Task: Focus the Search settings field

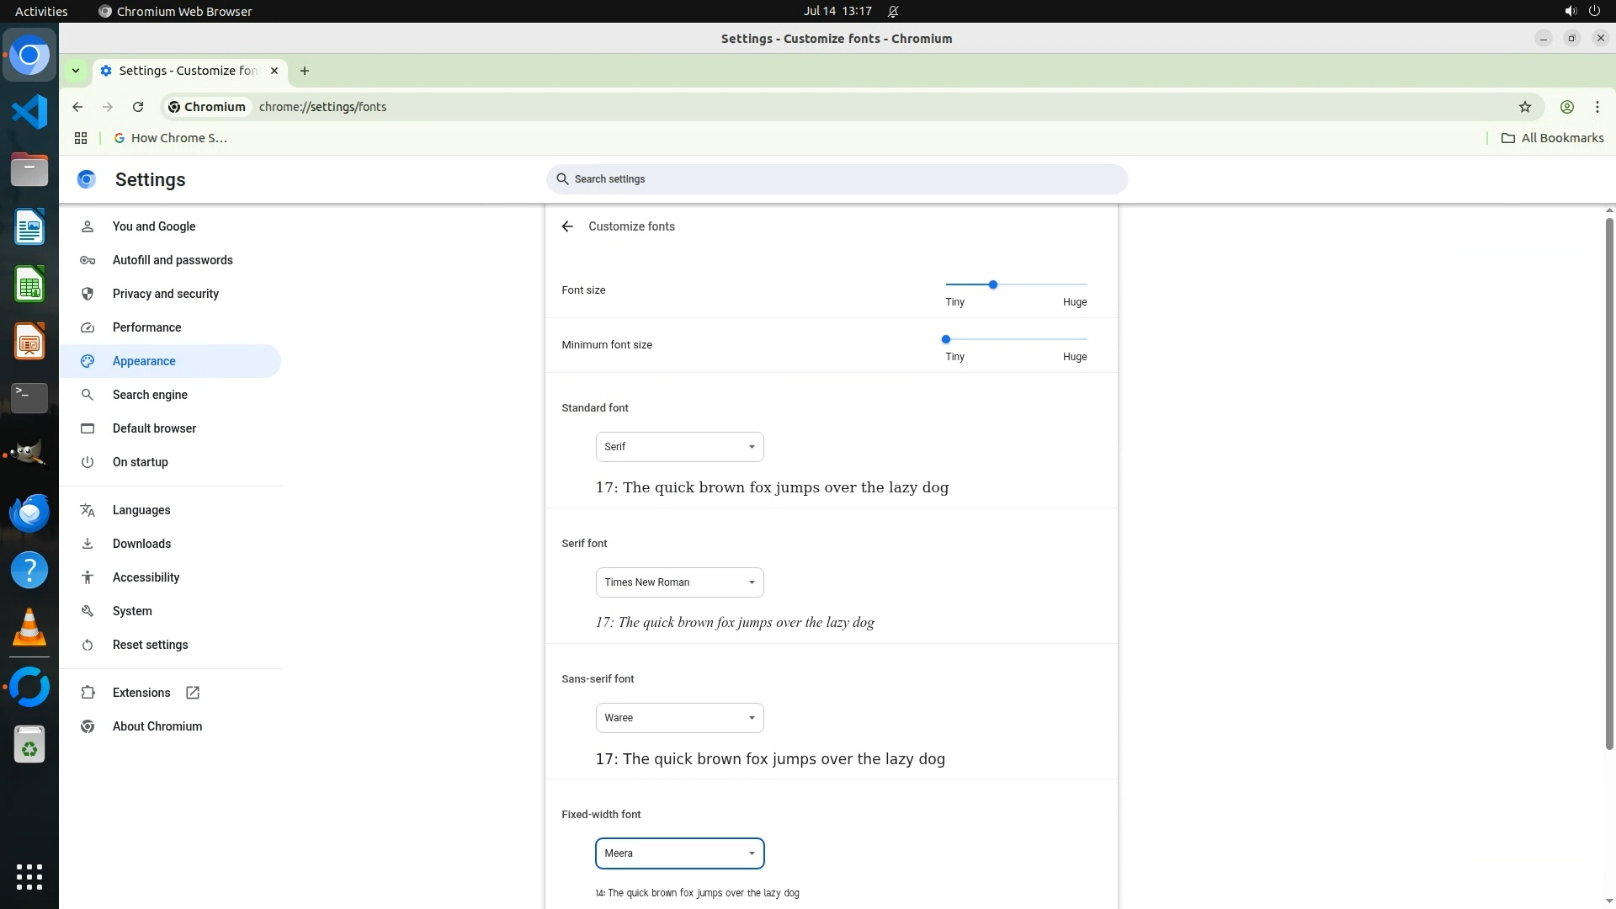Action: (837, 179)
